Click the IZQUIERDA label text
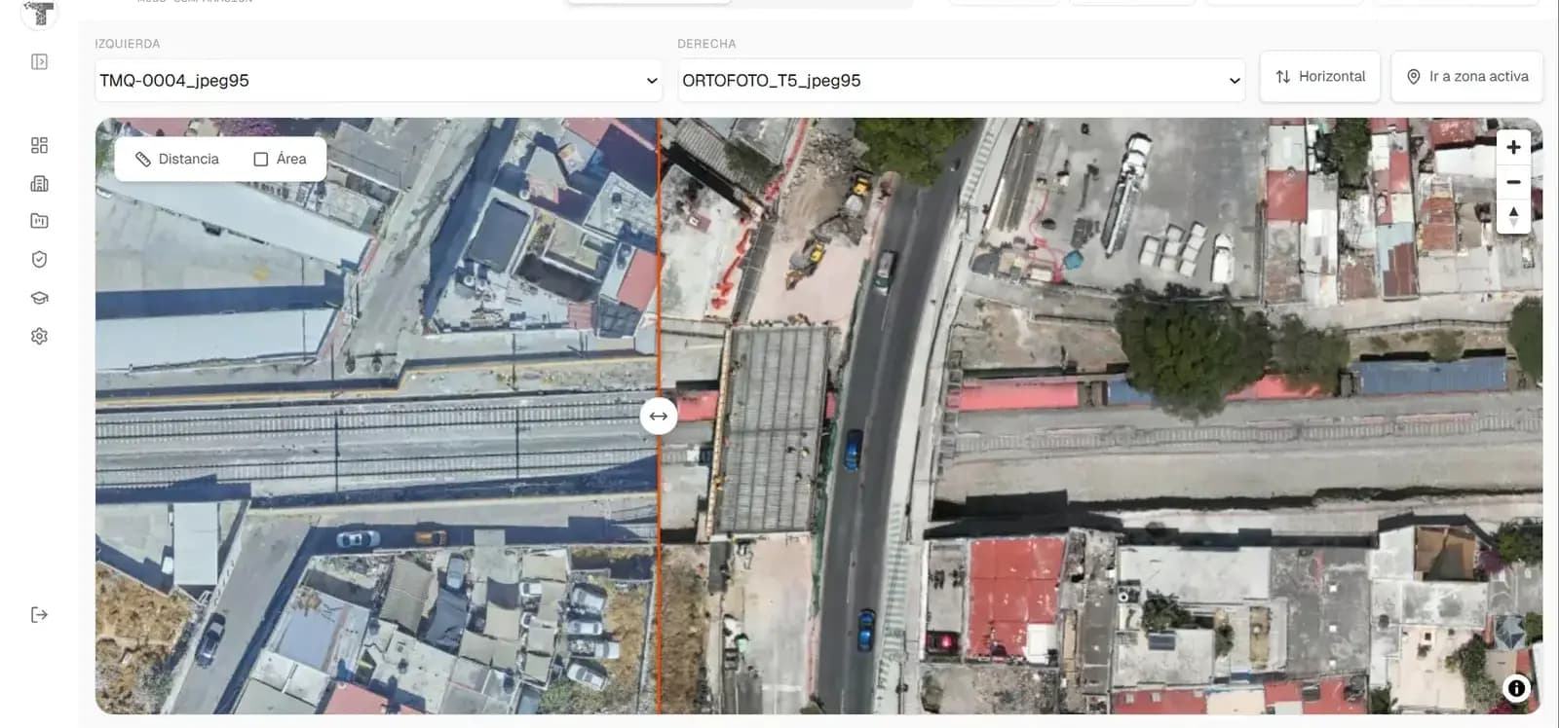The width and height of the screenshot is (1559, 728). [x=128, y=44]
